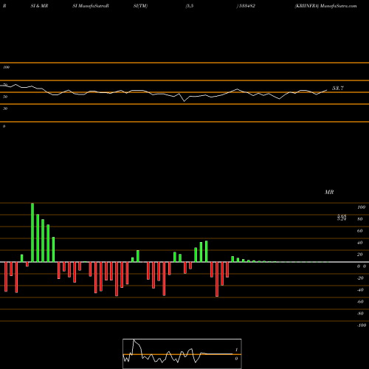This screenshot has height=369, width=369.
Task: Click the '100' label on RSI left axis
Action: click(6, 67)
